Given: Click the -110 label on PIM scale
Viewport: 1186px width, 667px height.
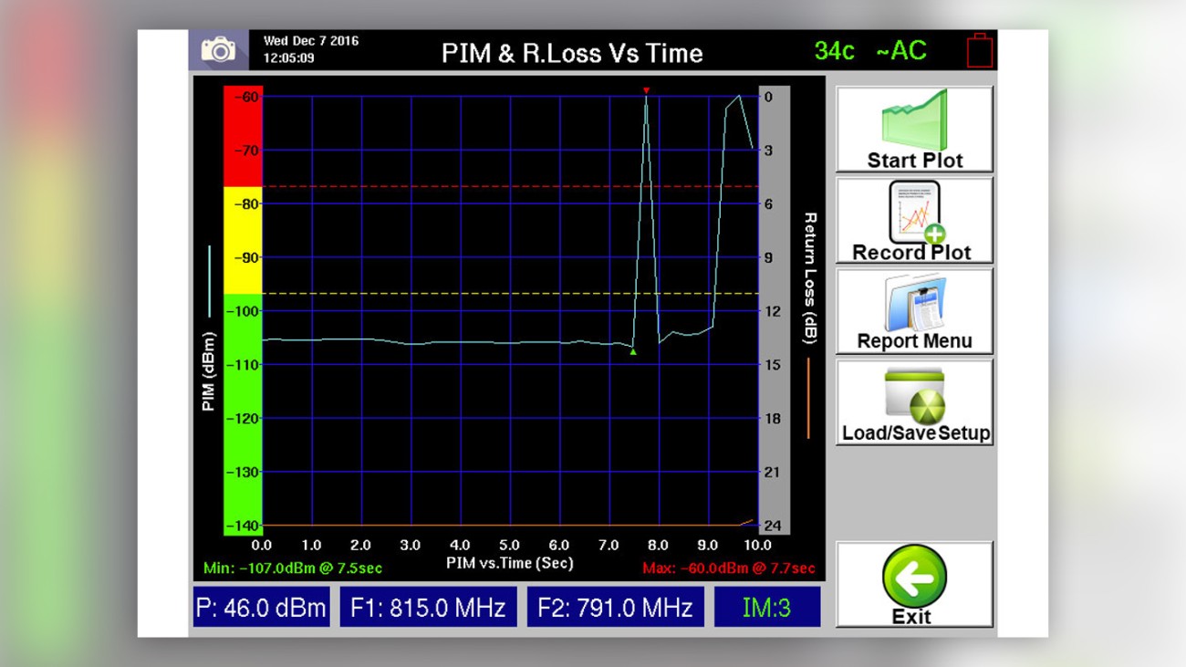Looking at the screenshot, I should pyautogui.click(x=243, y=364).
